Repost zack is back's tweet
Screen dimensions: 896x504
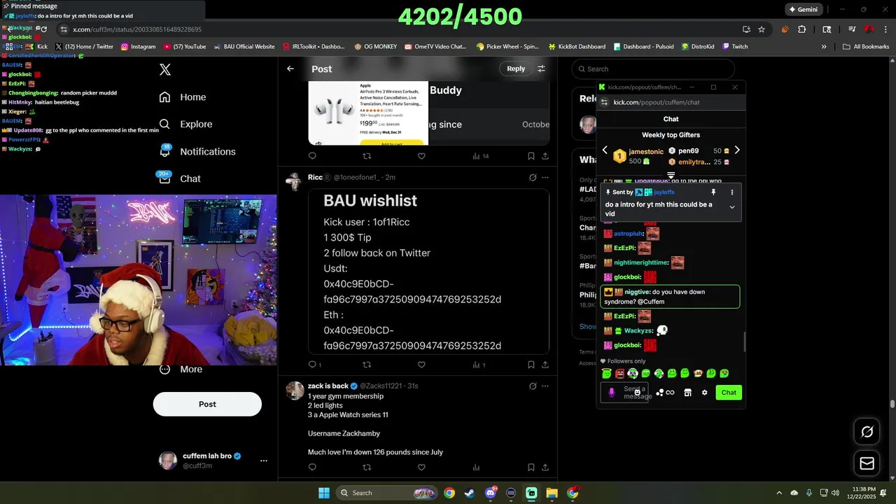click(367, 468)
